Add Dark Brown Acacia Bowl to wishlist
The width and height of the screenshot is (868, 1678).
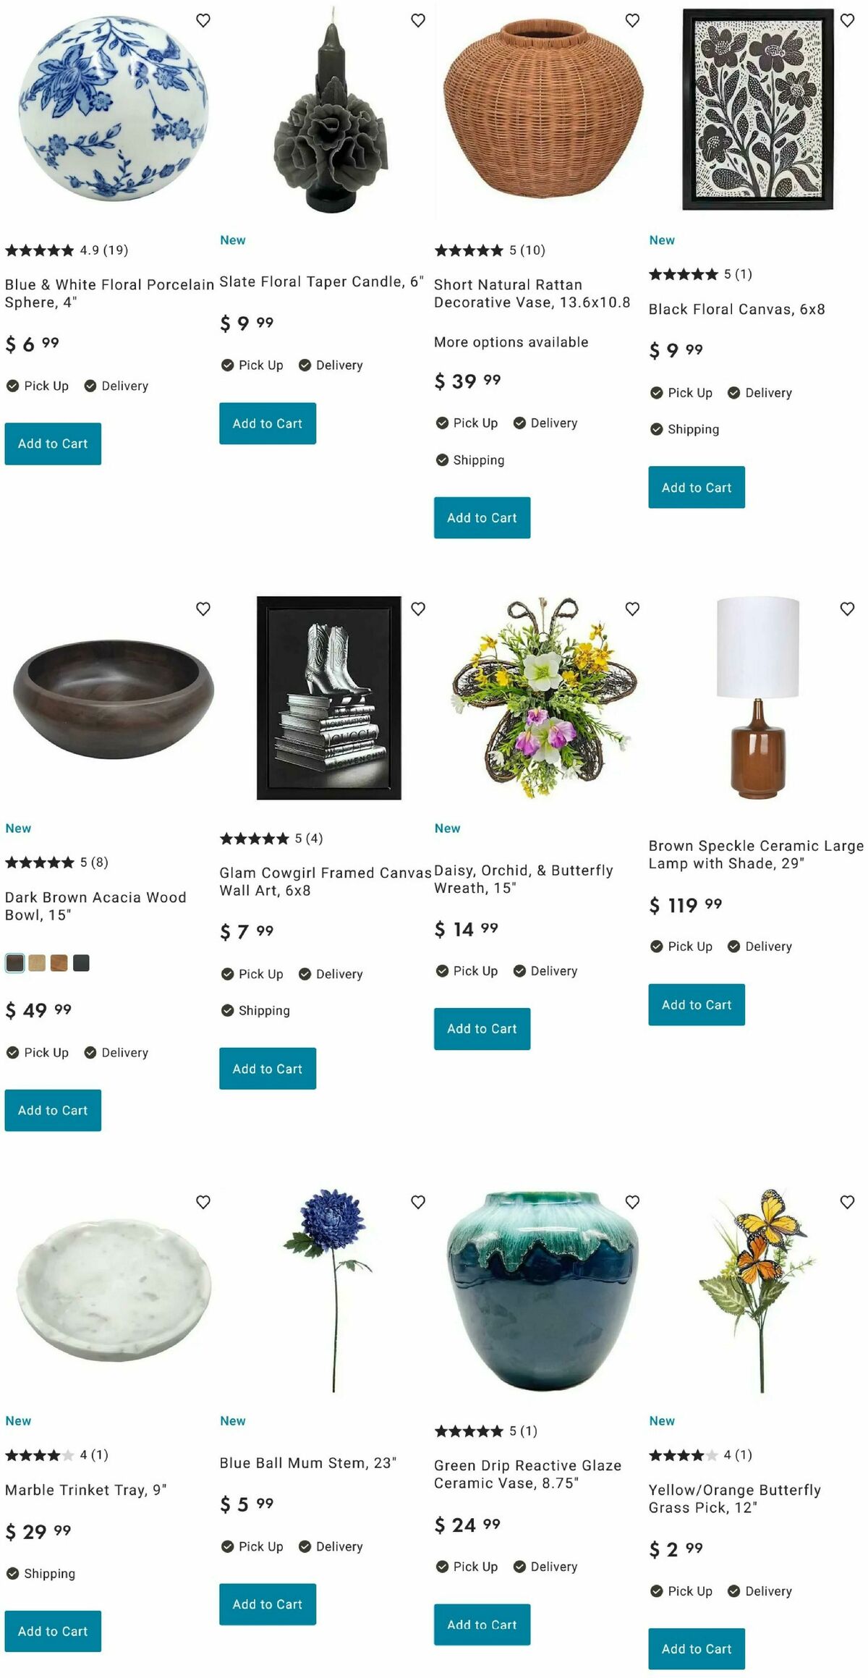tap(203, 609)
